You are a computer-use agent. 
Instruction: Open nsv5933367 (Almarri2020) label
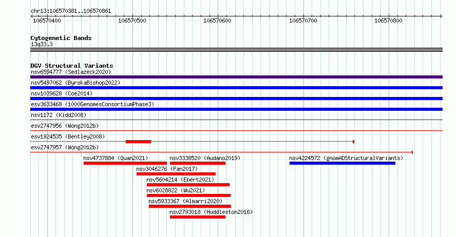pyautogui.click(x=185, y=201)
